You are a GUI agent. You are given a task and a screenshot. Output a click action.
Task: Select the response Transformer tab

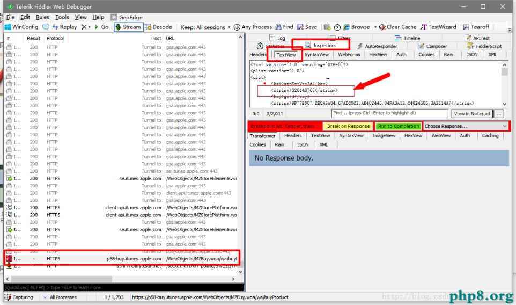(263, 136)
